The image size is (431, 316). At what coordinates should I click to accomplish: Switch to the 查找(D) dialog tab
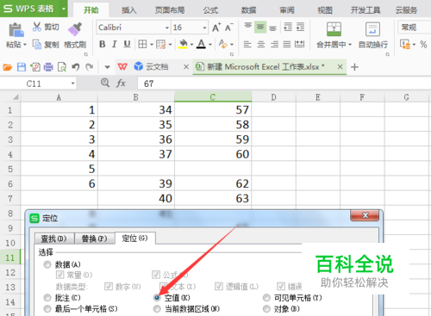(54, 239)
